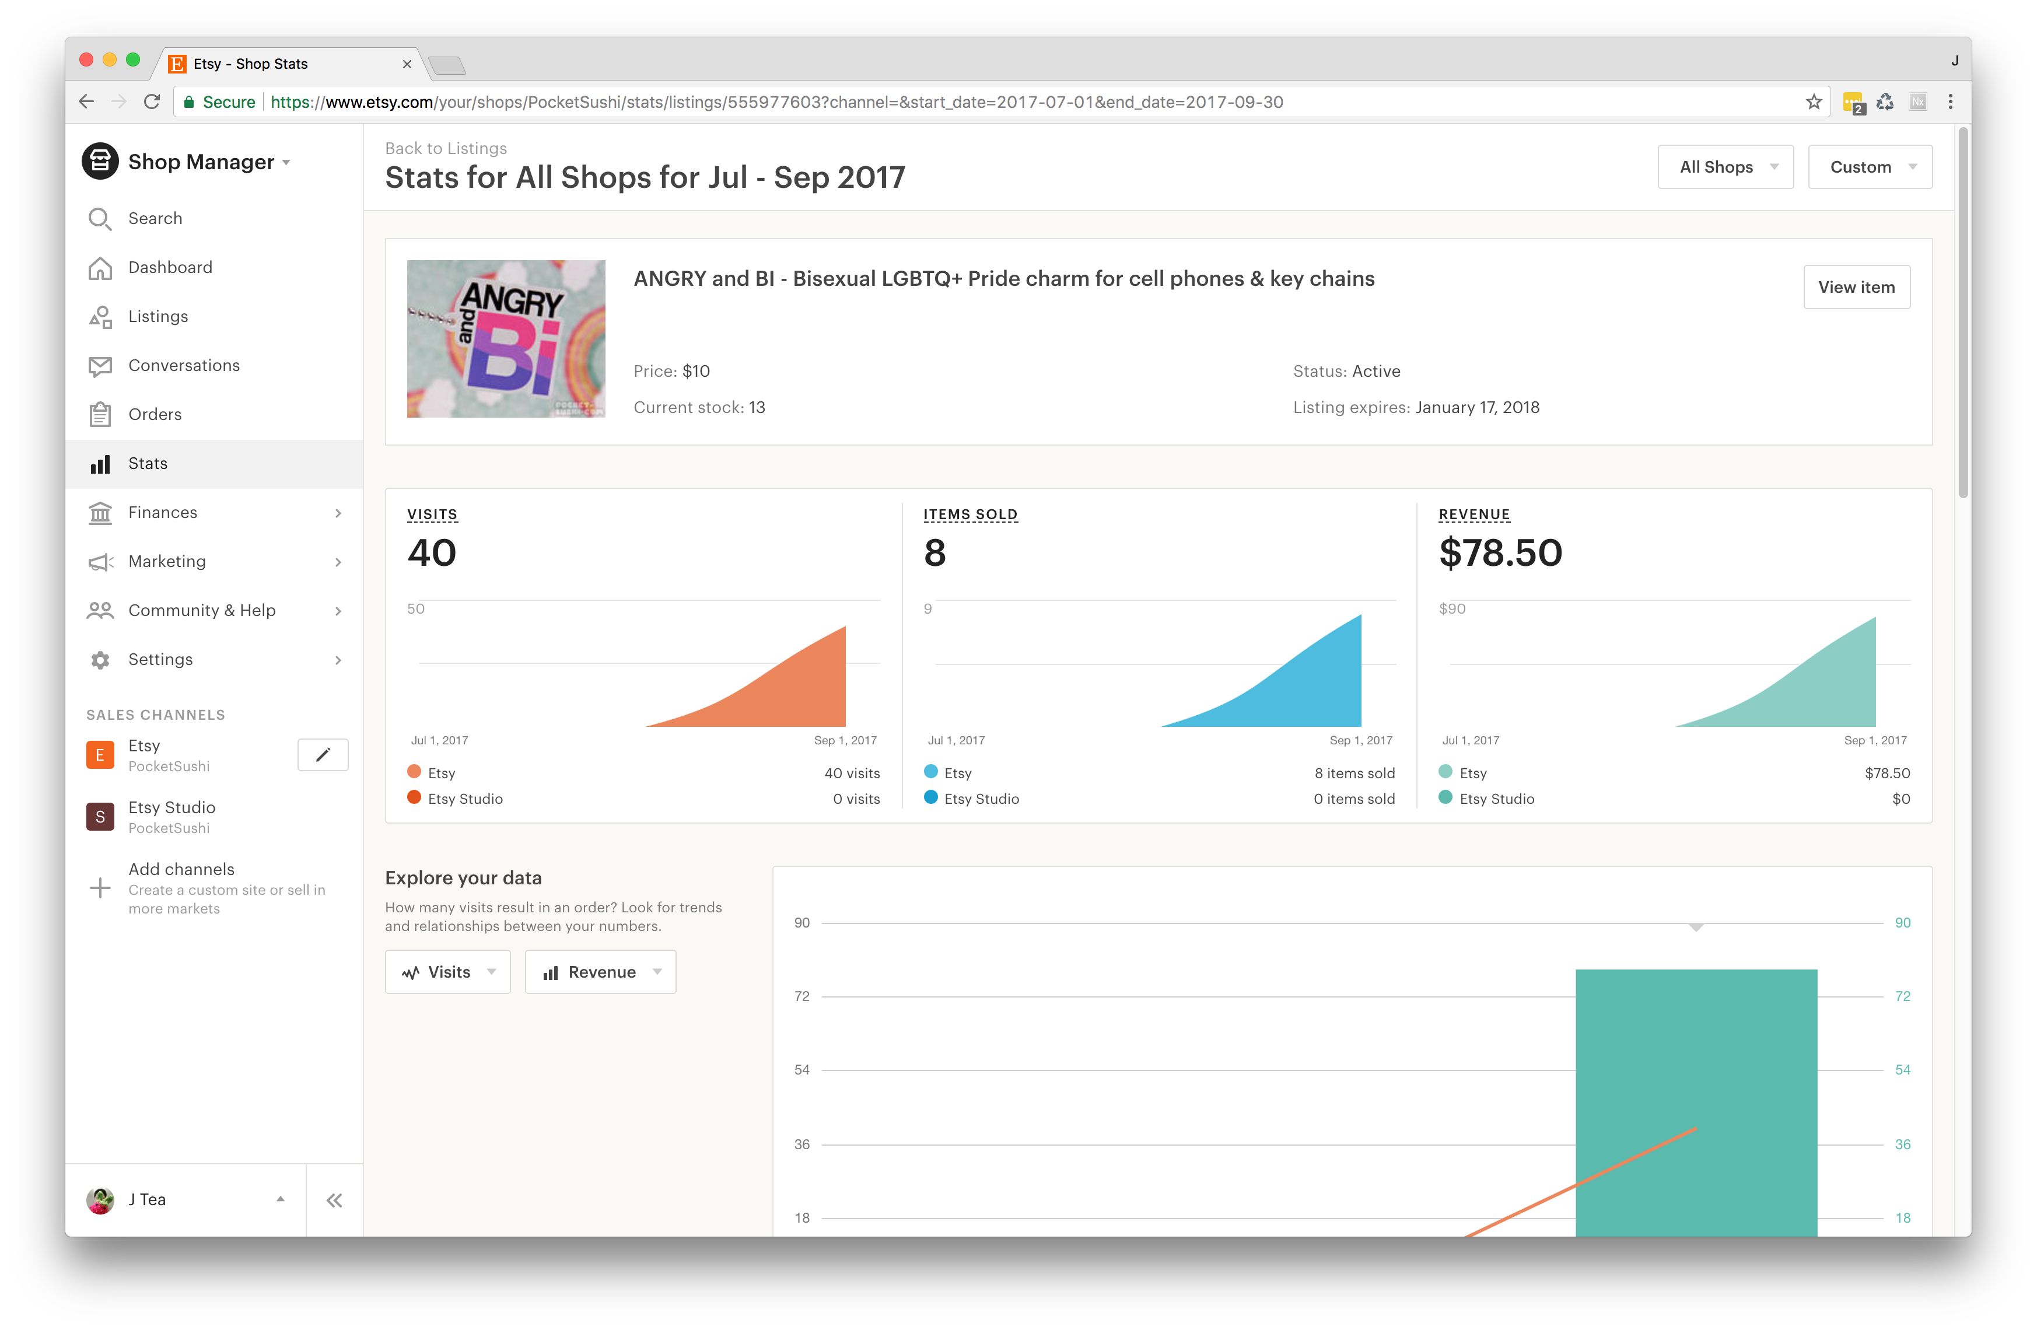Edit the Etsy channel with pencil button
The width and height of the screenshot is (2037, 1330).
pyautogui.click(x=323, y=755)
